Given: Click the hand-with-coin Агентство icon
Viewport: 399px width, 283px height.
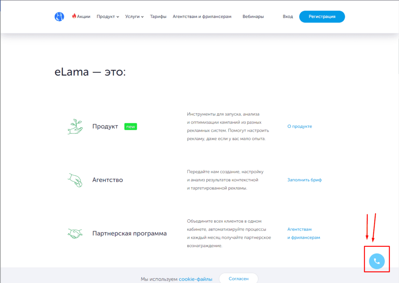Looking at the screenshot, I should [75, 180].
